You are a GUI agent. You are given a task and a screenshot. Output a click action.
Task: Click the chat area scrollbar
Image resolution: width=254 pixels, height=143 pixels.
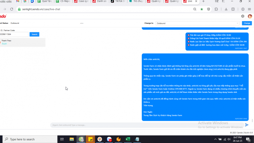point(252,121)
